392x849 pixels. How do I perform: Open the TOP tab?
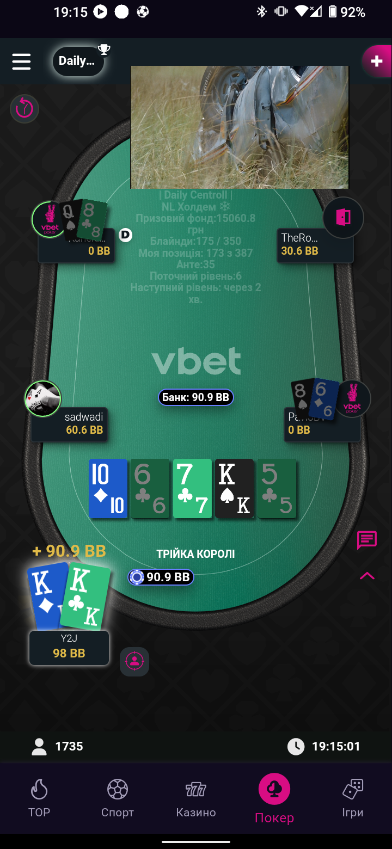[39, 798]
